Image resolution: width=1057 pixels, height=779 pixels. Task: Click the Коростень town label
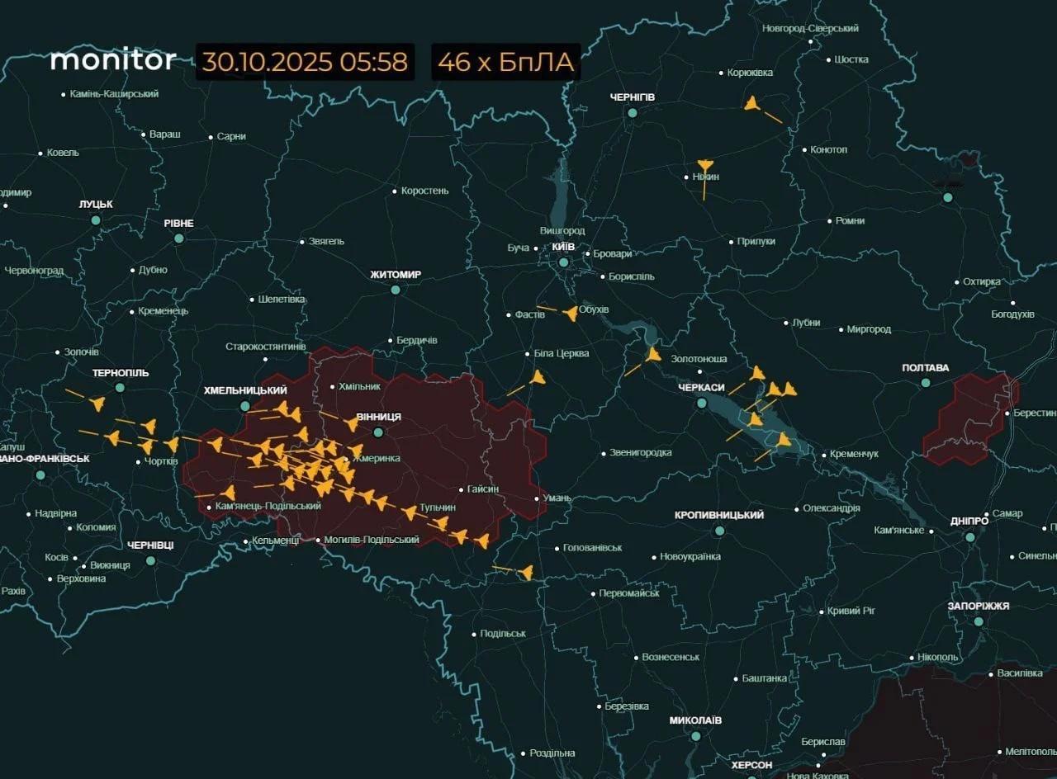click(425, 191)
